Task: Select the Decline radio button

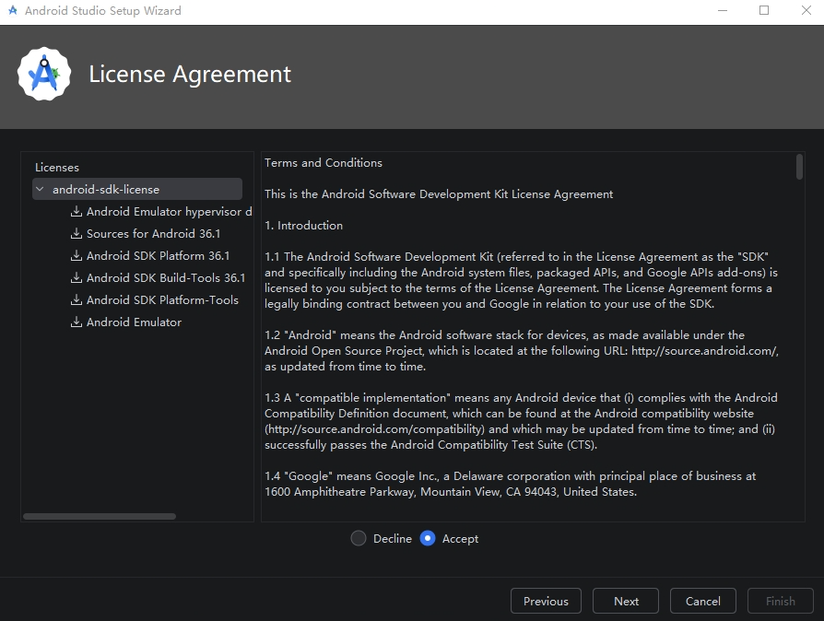Action: pos(359,538)
